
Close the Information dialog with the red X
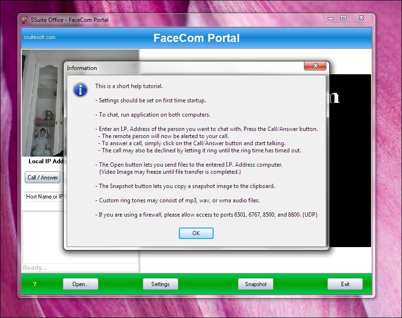pyautogui.click(x=315, y=66)
